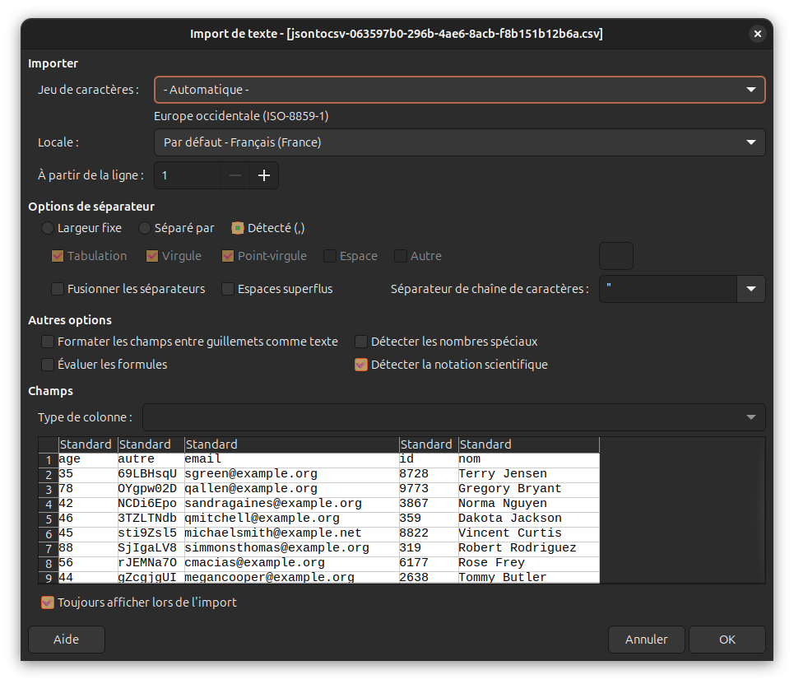This screenshot has height=684, width=794.
Task: Click the Annuler button
Action: click(x=646, y=640)
